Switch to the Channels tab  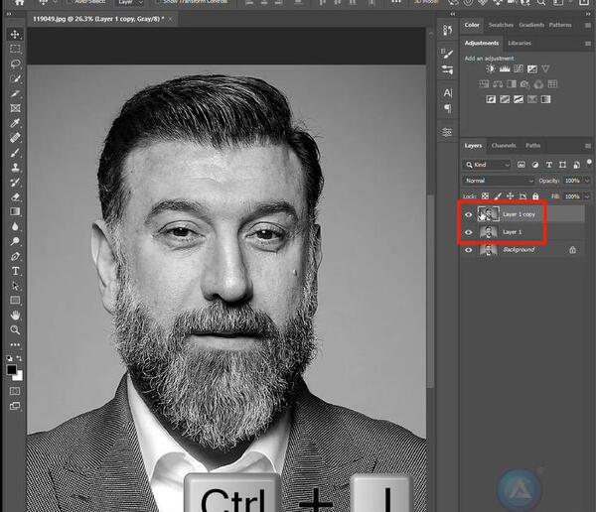(x=504, y=146)
